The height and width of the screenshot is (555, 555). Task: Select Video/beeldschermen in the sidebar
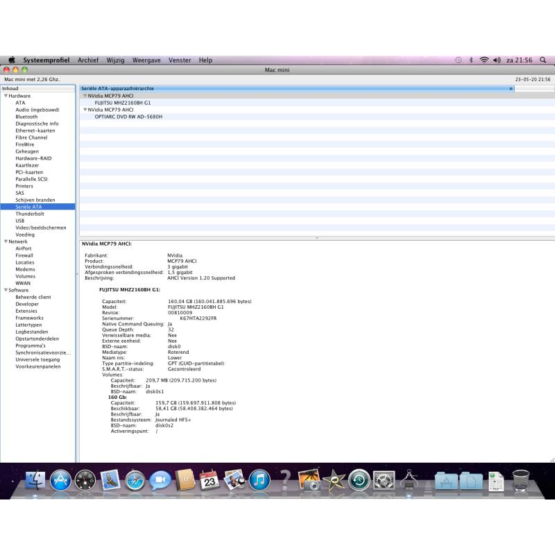(41, 228)
